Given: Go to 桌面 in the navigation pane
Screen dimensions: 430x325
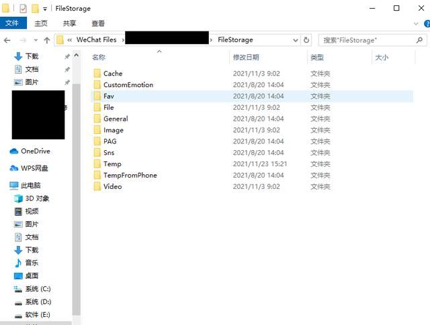Looking at the screenshot, I should [x=32, y=275].
